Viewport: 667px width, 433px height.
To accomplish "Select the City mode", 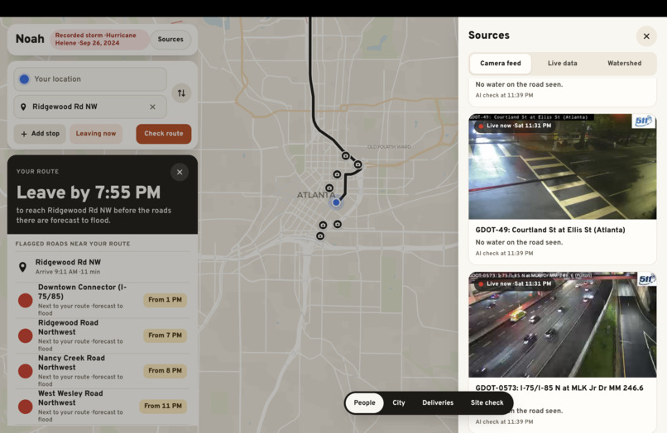I will tap(399, 402).
